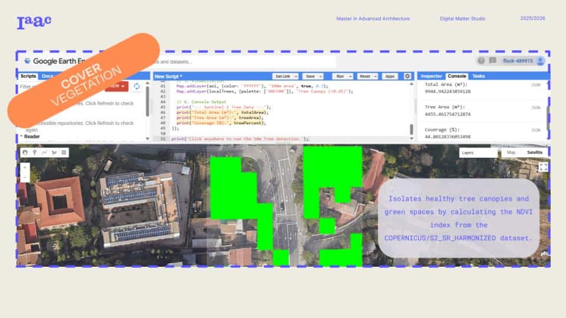
Task: Open the Tasks tab
Action: tap(479, 76)
